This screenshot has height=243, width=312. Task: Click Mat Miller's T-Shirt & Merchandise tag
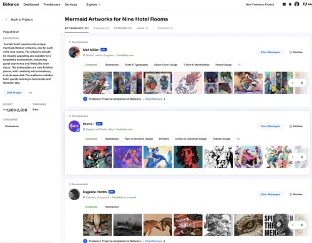coord(197,65)
